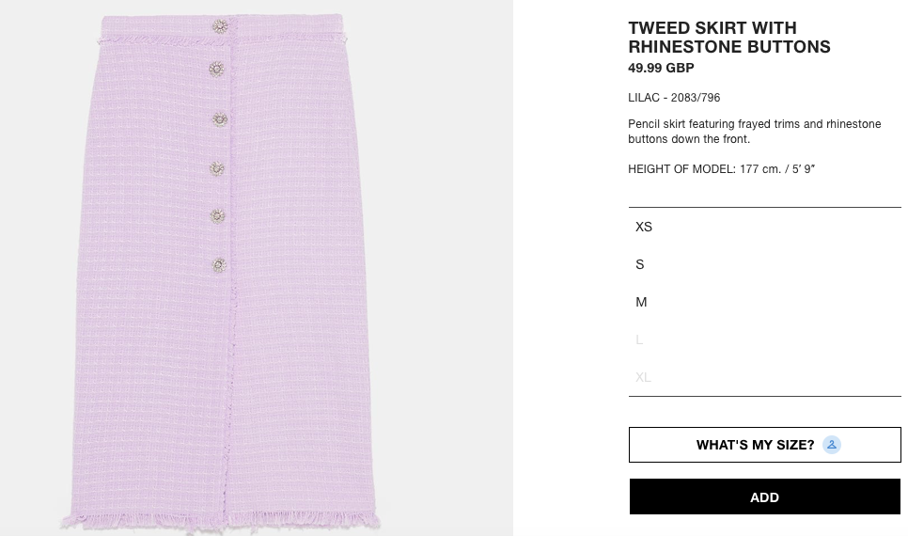Image resolution: width=908 pixels, height=536 pixels.
Task: Click the fifth rhinestone button from top
Action: pyautogui.click(x=218, y=216)
